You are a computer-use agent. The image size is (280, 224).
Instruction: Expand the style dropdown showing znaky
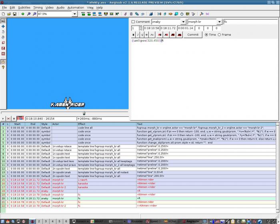tap(183, 22)
